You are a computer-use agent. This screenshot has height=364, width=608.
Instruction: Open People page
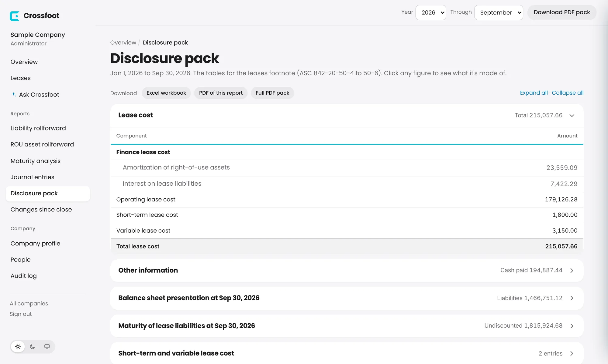point(20,260)
